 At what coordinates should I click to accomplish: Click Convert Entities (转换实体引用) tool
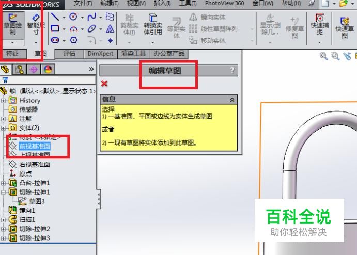tap(153, 24)
